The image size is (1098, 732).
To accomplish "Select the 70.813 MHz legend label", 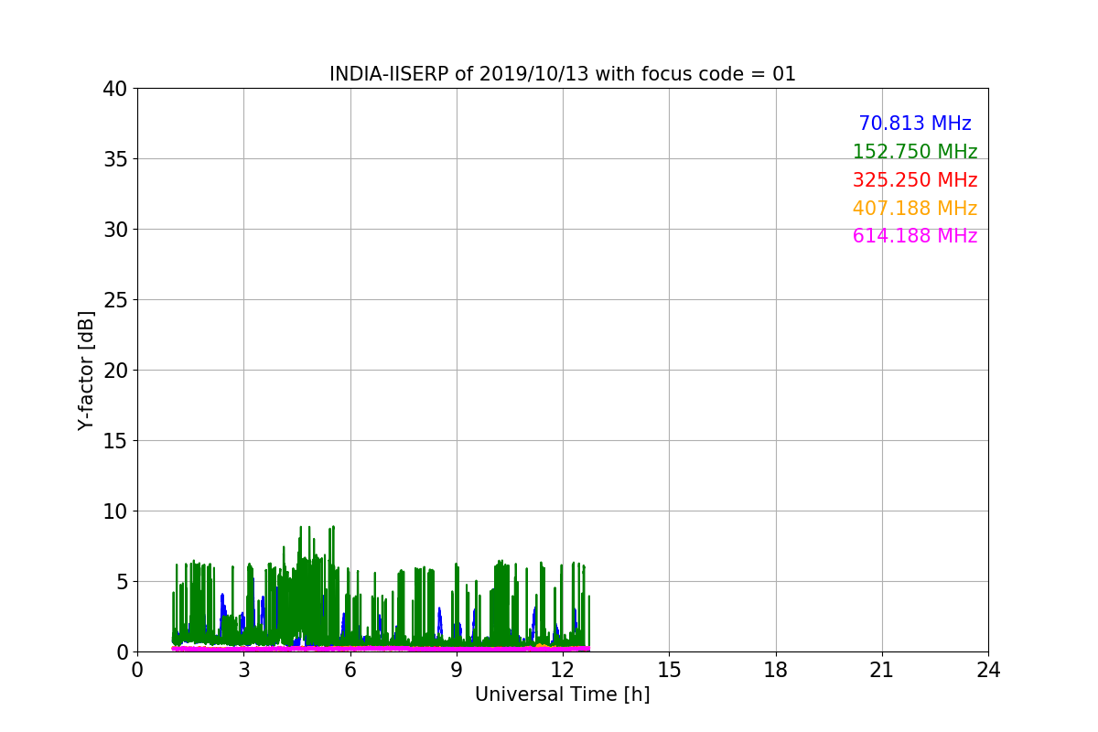I will point(915,124).
